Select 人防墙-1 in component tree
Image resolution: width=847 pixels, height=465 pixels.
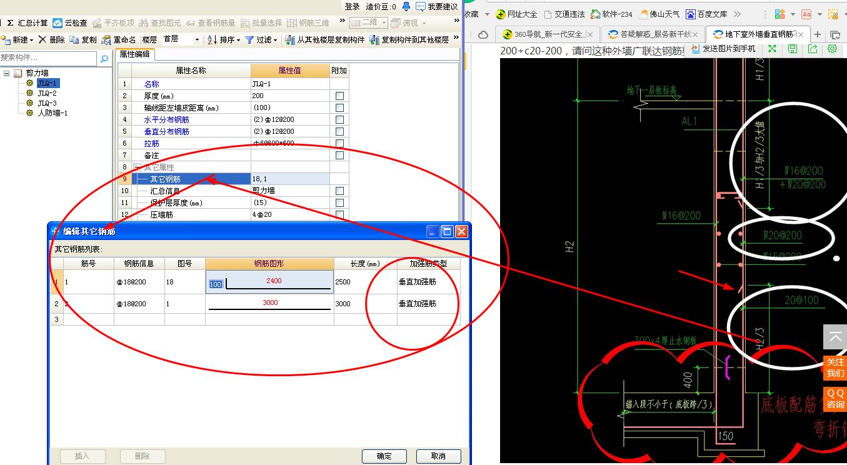53,113
